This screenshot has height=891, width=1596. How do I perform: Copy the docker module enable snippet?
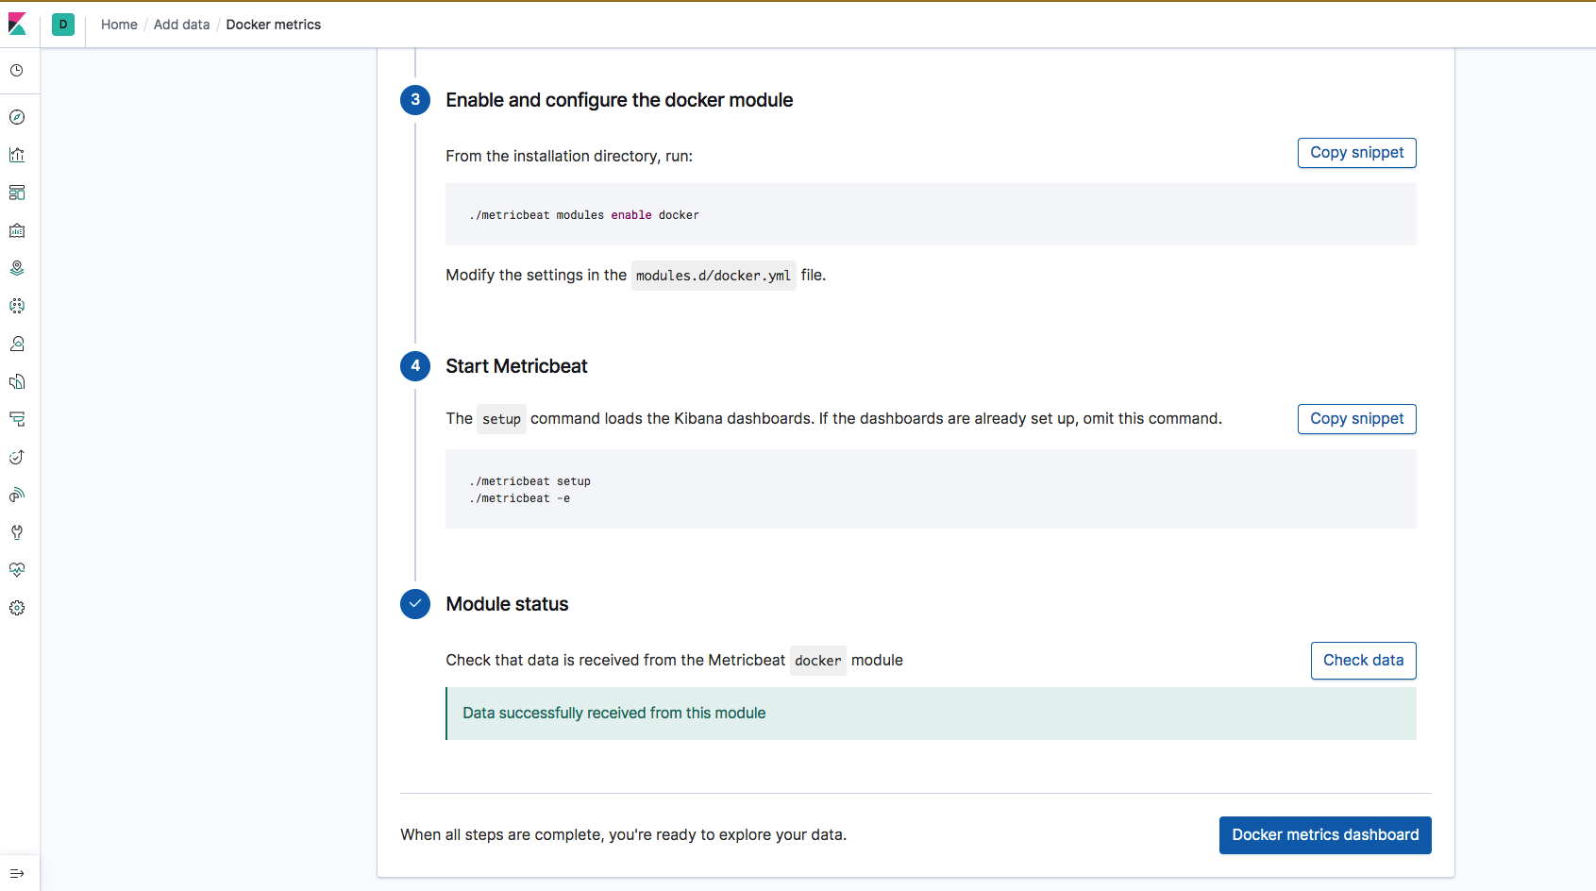[x=1356, y=152]
